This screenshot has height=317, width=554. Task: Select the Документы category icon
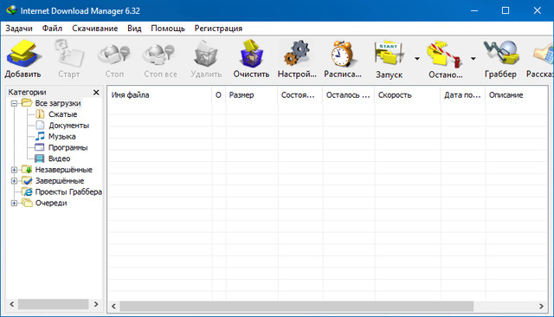pos(40,125)
